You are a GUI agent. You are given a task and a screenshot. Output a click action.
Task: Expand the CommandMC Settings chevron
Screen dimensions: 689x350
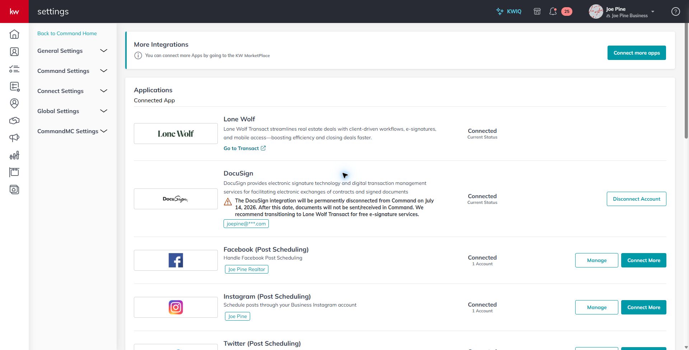coord(104,131)
